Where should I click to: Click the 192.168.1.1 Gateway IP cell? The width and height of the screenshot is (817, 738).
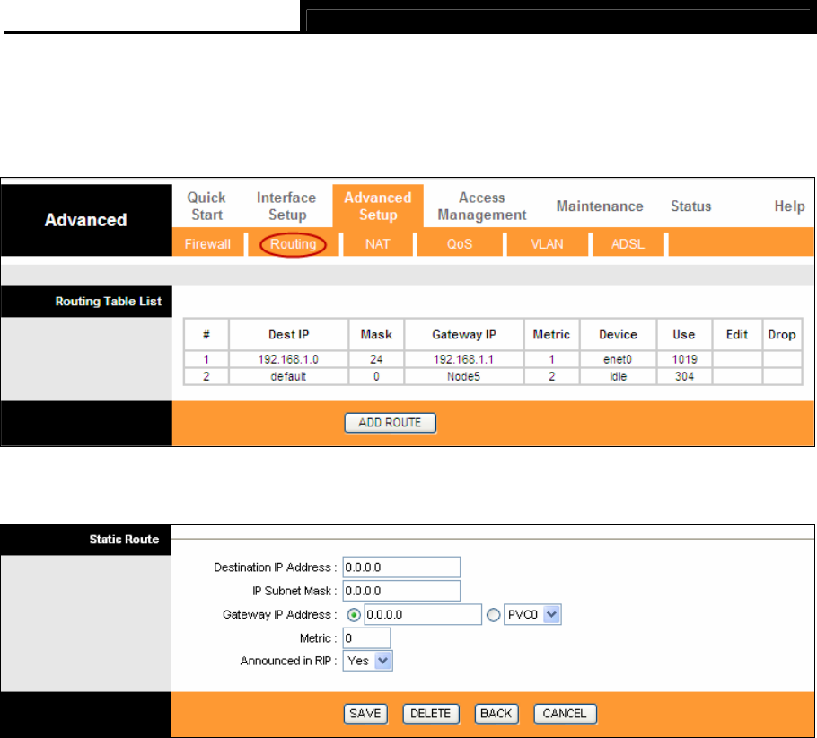click(464, 359)
